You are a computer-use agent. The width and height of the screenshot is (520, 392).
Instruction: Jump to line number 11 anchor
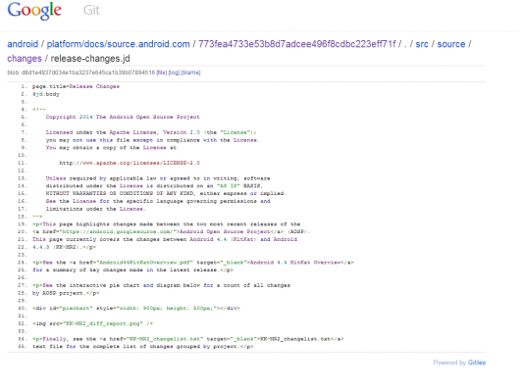point(23,163)
